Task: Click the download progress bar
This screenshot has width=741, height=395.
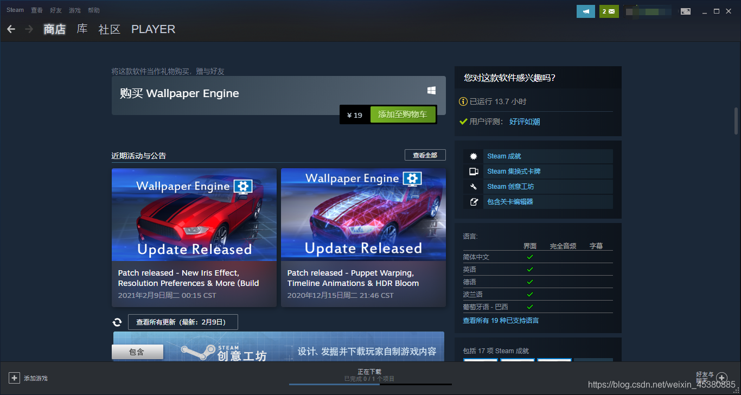Action: [x=370, y=384]
